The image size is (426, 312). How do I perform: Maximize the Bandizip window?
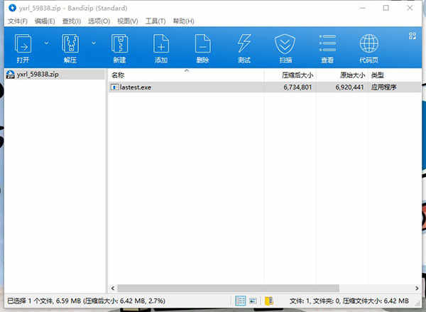386,8
